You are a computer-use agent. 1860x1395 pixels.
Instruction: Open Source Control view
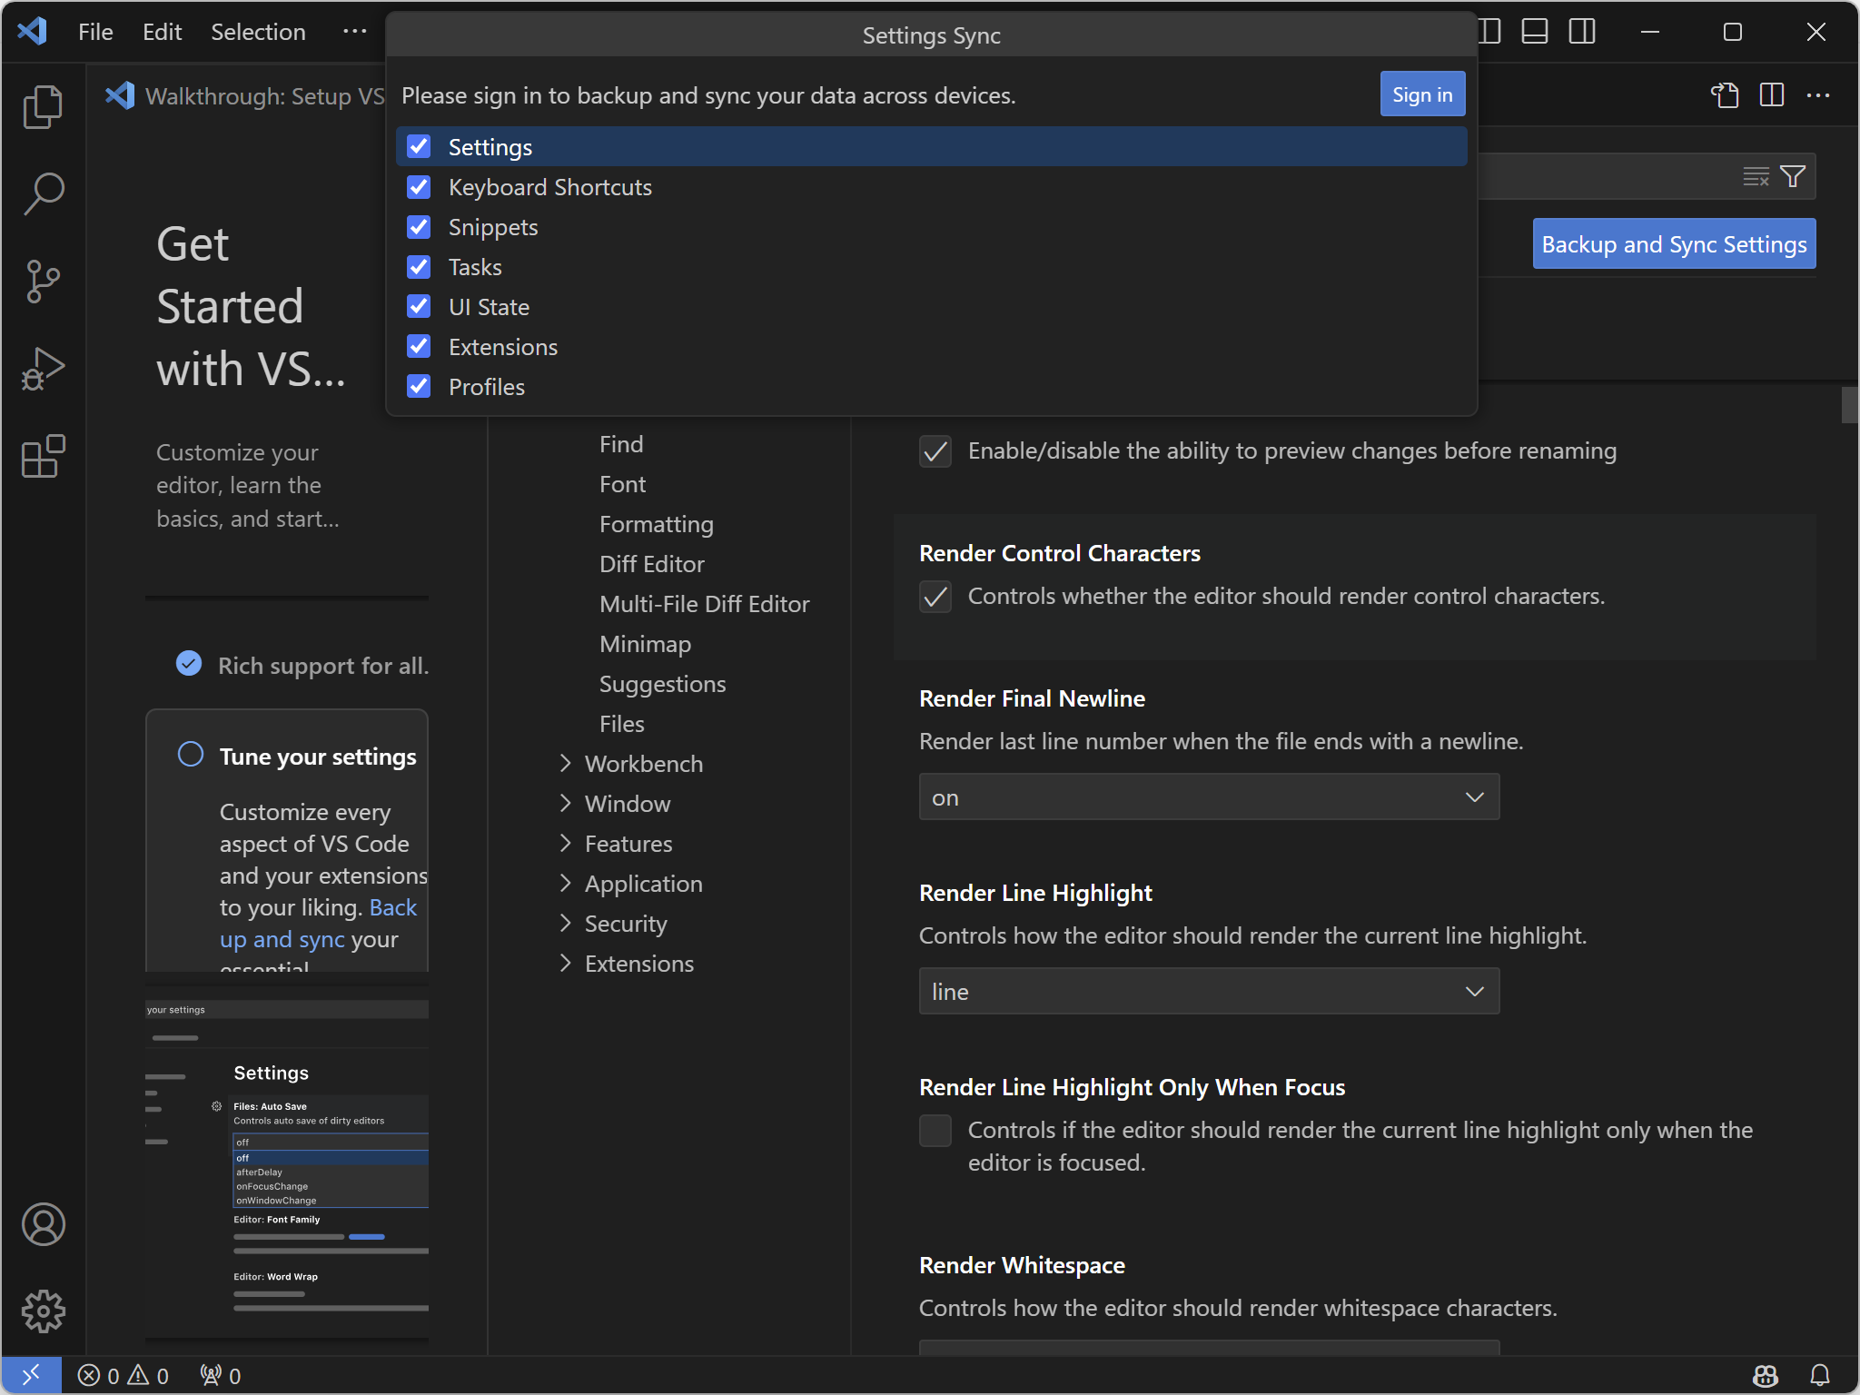click(43, 282)
